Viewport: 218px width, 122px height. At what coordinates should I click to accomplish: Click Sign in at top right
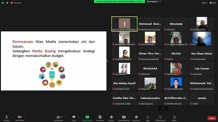click(204, 3)
